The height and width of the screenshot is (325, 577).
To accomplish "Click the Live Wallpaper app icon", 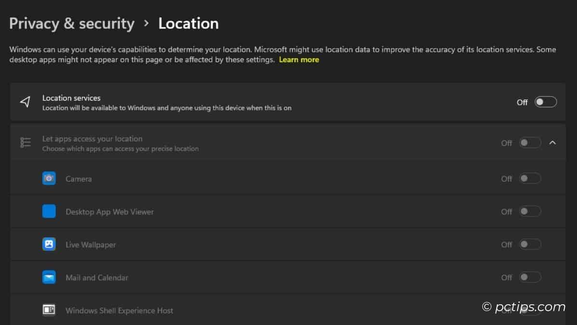I will coord(49,245).
